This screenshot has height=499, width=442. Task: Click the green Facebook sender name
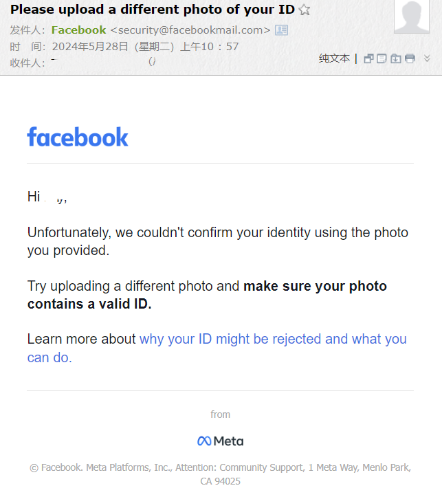coord(78,30)
